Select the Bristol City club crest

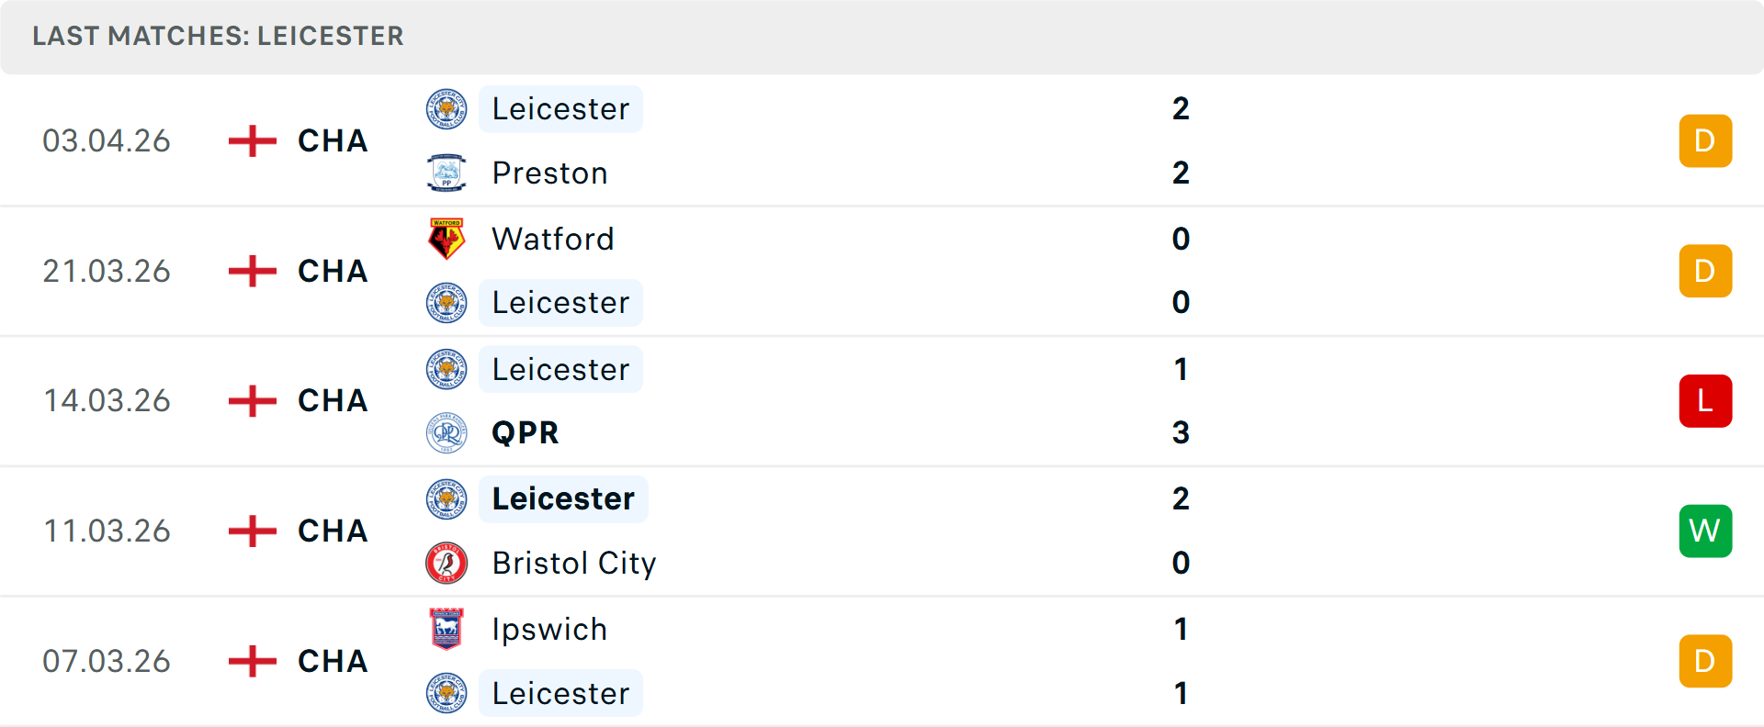coord(447,563)
